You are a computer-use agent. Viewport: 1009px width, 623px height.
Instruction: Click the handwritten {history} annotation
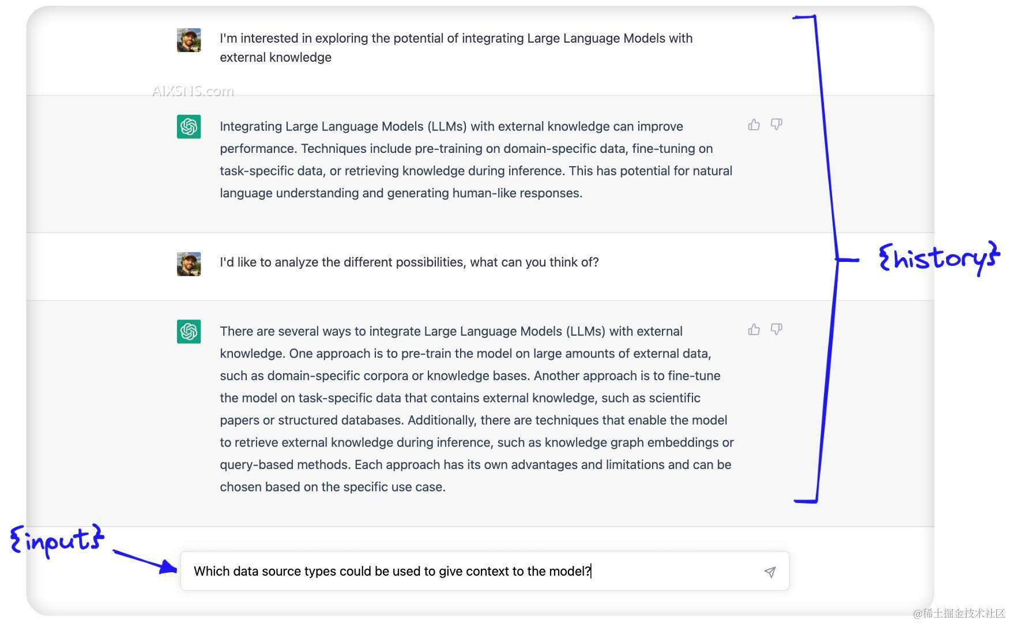[x=939, y=258]
